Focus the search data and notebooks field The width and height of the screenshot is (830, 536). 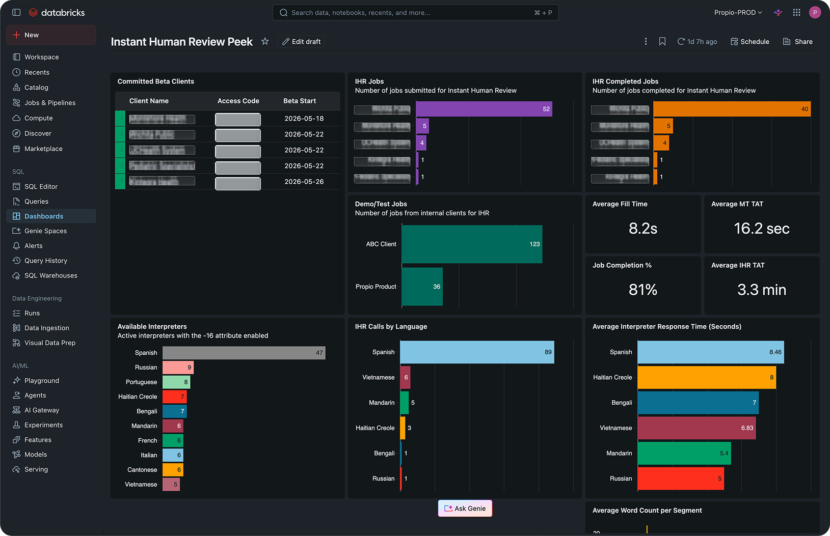click(x=415, y=12)
